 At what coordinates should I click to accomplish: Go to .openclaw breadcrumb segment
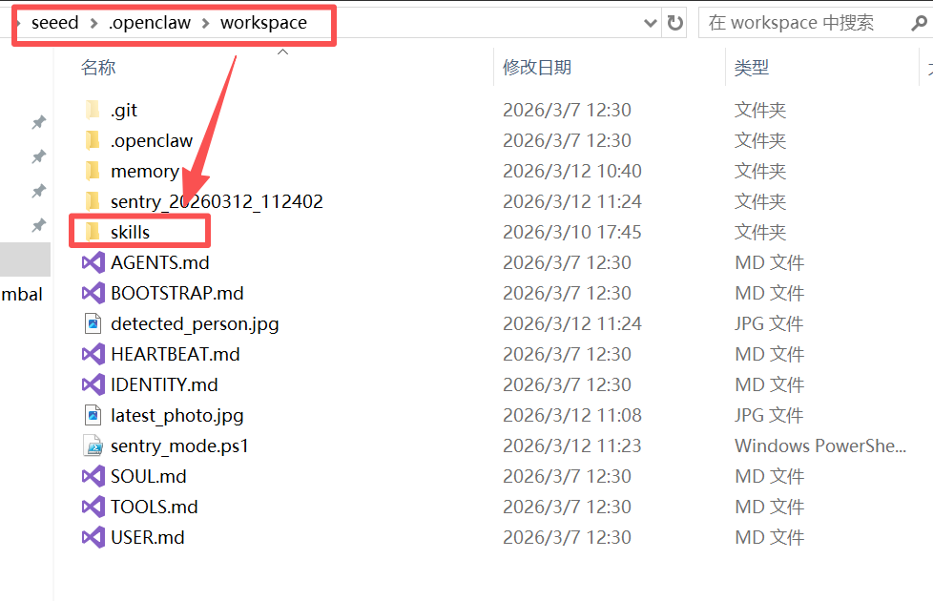(150, 23)
